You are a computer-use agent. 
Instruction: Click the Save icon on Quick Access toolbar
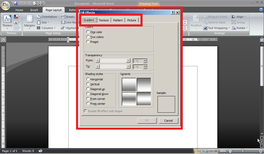[15, 3]
